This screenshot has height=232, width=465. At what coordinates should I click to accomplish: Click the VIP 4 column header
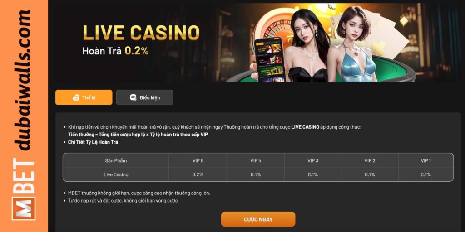(x=256, y=160)
